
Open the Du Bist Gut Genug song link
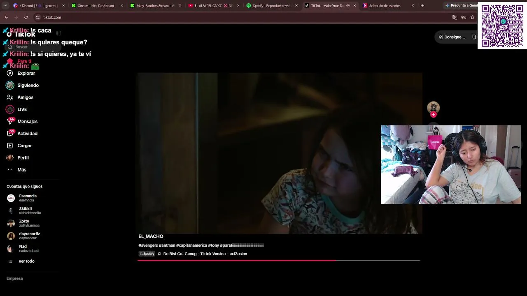[x=205, y=254]
